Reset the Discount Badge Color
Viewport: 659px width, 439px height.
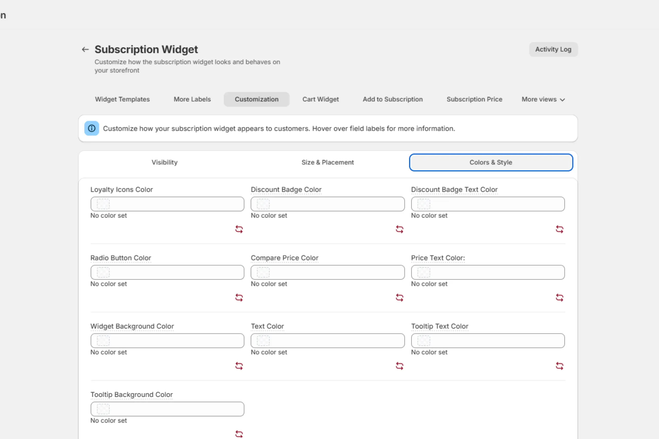[400, 229]
